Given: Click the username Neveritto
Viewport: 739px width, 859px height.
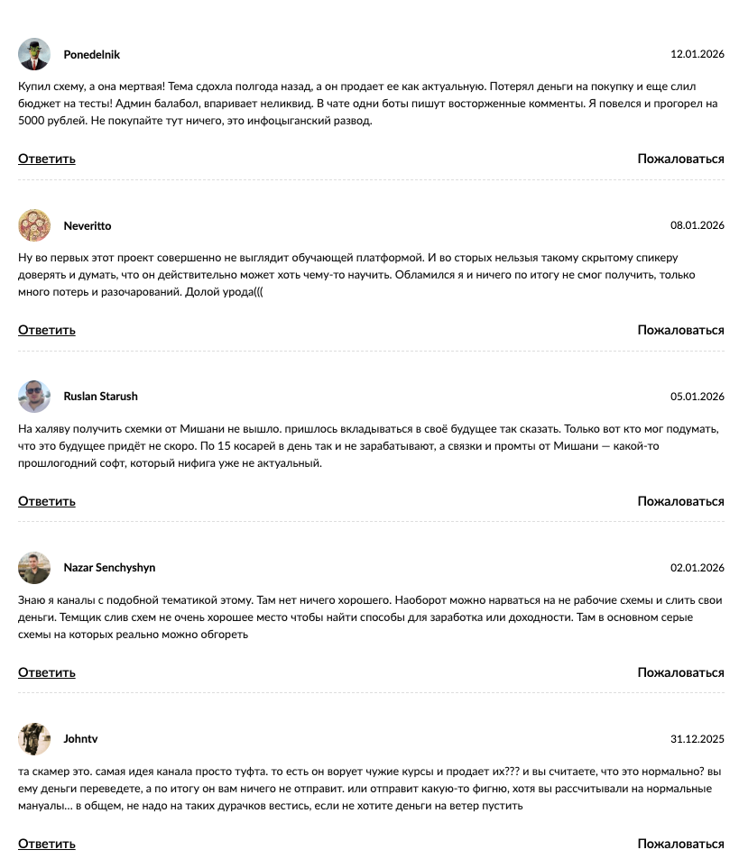Looking at the screenshot, I should coord(88,226).
